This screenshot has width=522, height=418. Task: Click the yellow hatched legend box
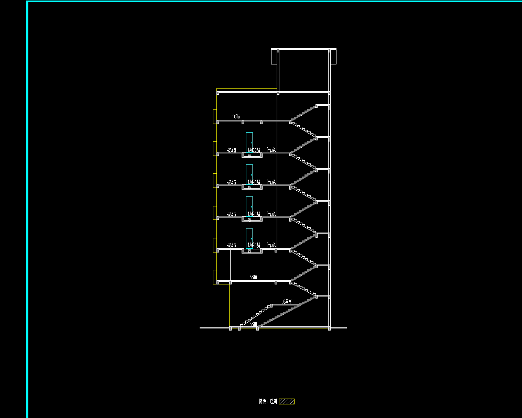[287, 402]
